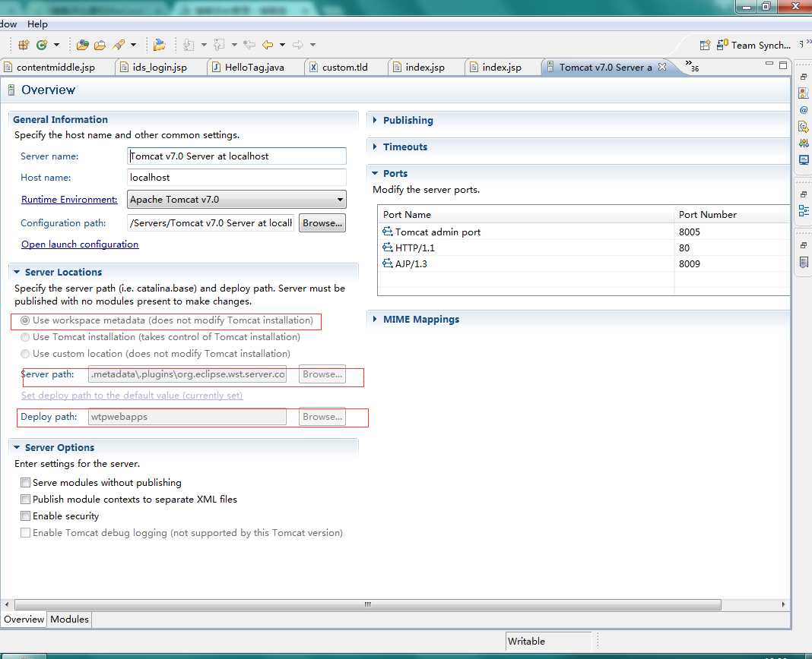Maximize the editor area
Image resolution: width=812 pixels, height=659 pixels.
[783, 65]
